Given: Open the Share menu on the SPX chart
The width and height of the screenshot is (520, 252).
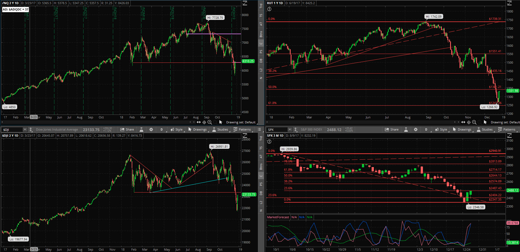Looking at the screenshot, I should [x=392, y=129].
